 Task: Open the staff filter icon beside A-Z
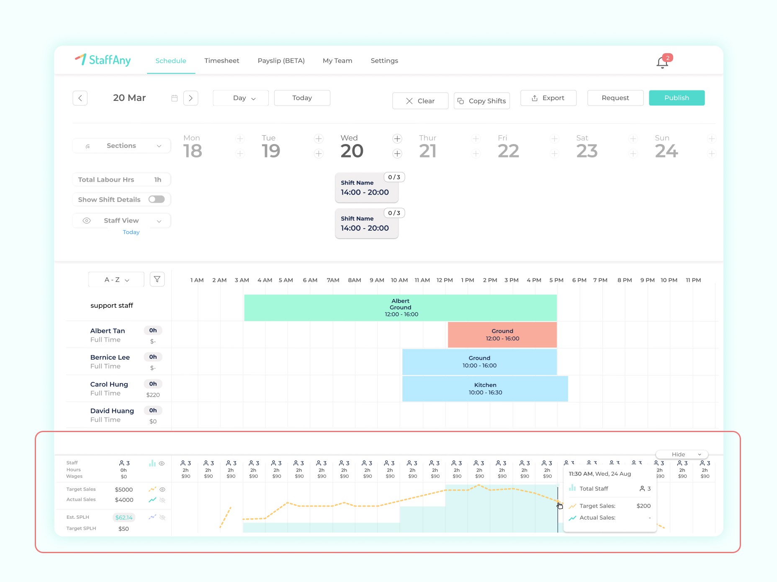pyautogui.click(x=157, y=279)
